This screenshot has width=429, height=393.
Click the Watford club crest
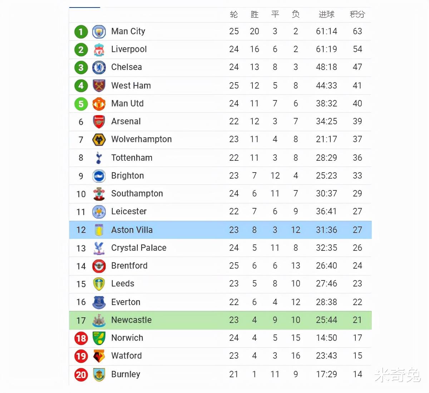99,356
